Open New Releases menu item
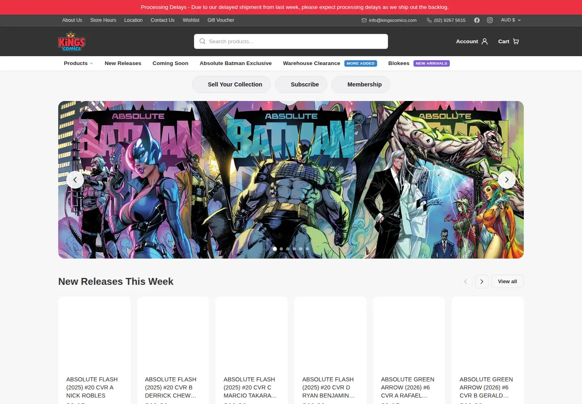 tap(123, 63)
